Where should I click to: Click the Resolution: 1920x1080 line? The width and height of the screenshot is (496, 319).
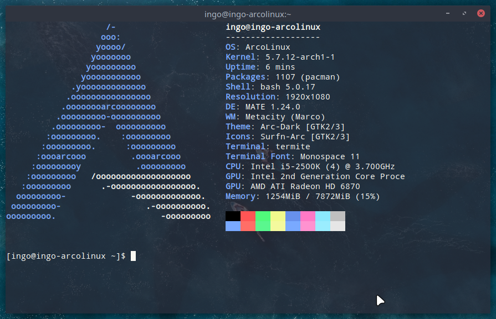[278, 97]
